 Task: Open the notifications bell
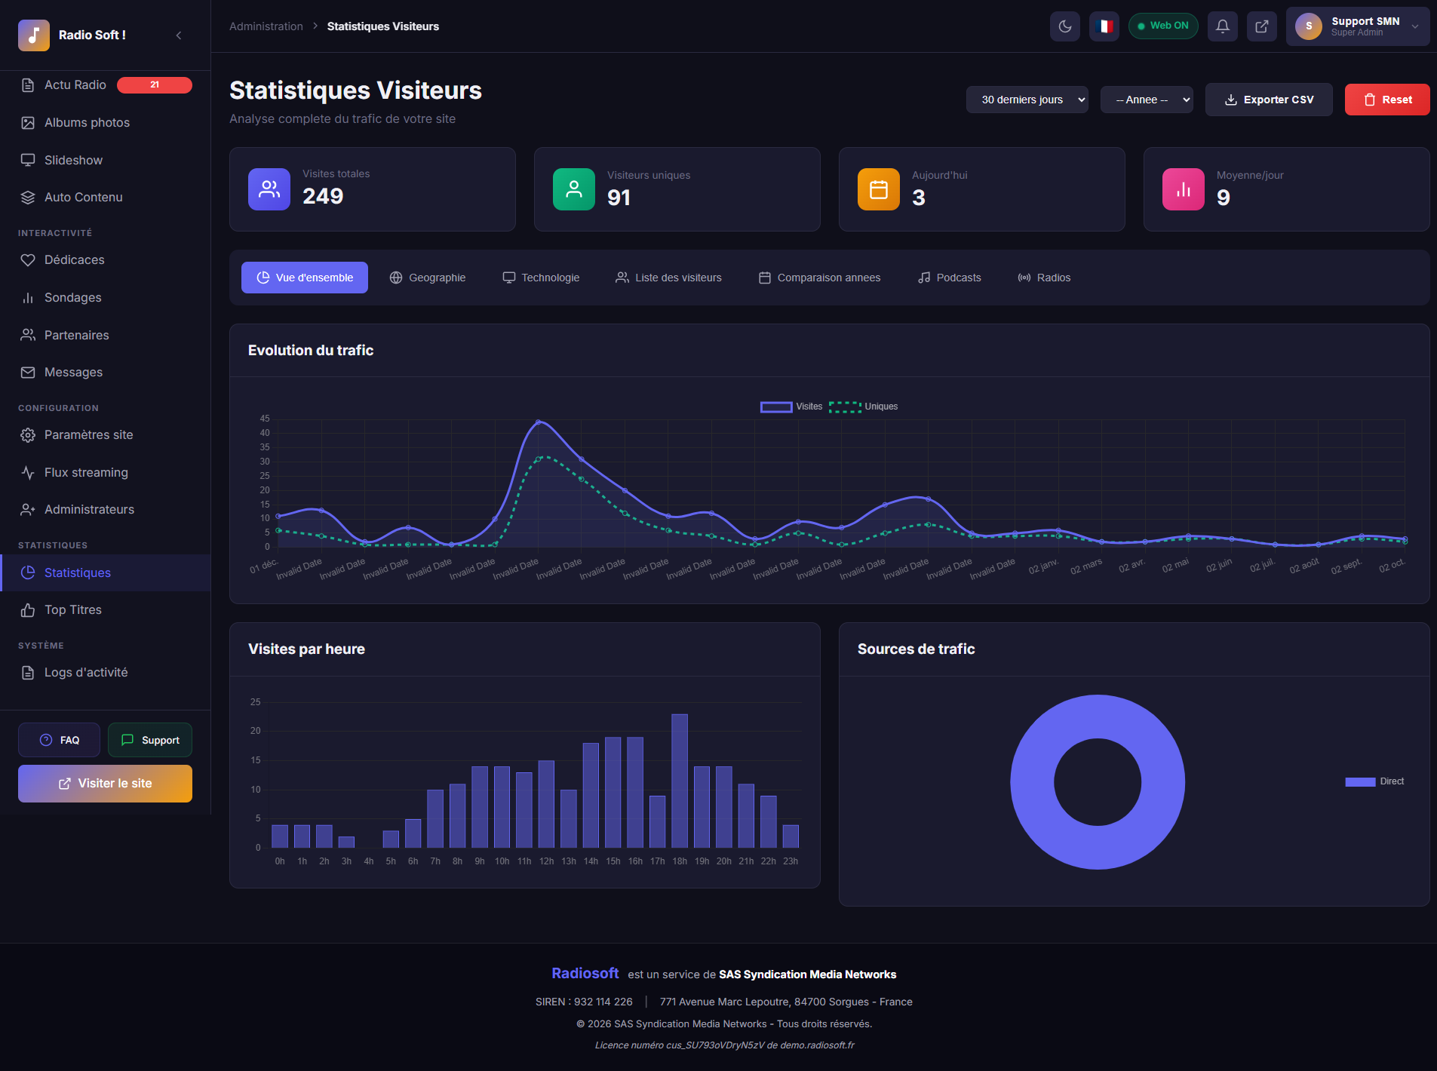coord(1222,26)
